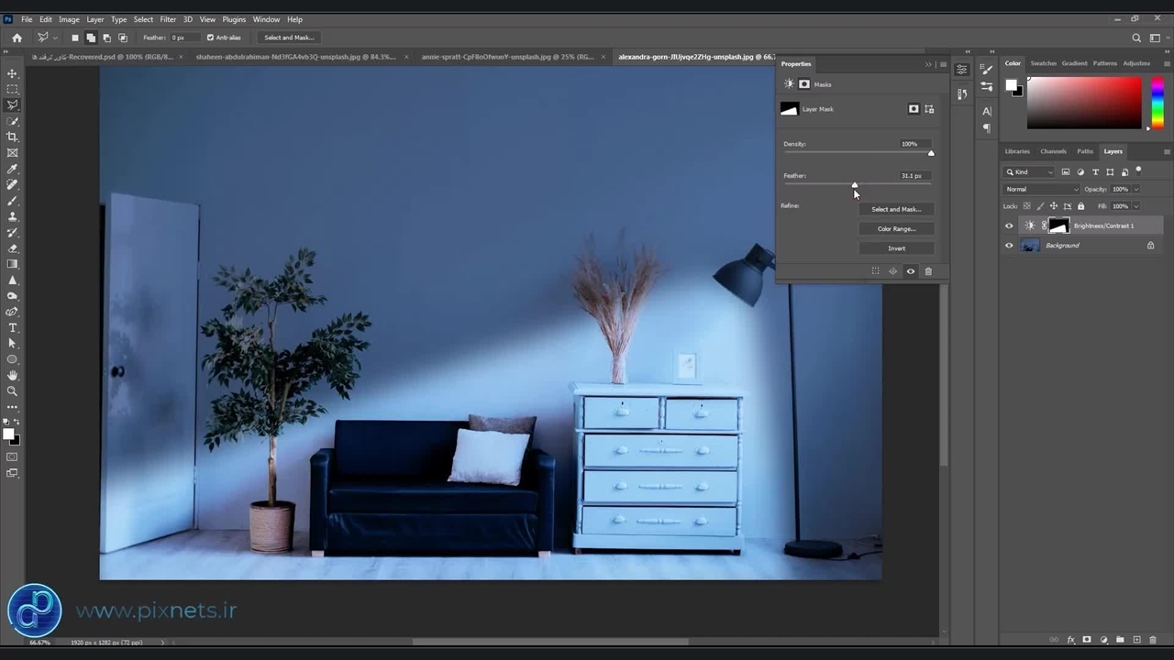
Task: Open the Normal blend mode dropdown
Action: click(x=1042, y=189)
